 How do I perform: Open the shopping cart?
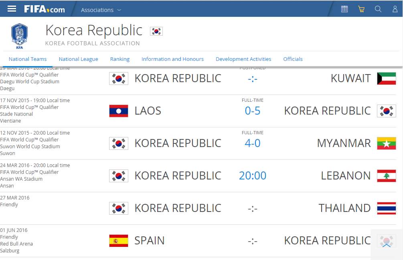361,9
